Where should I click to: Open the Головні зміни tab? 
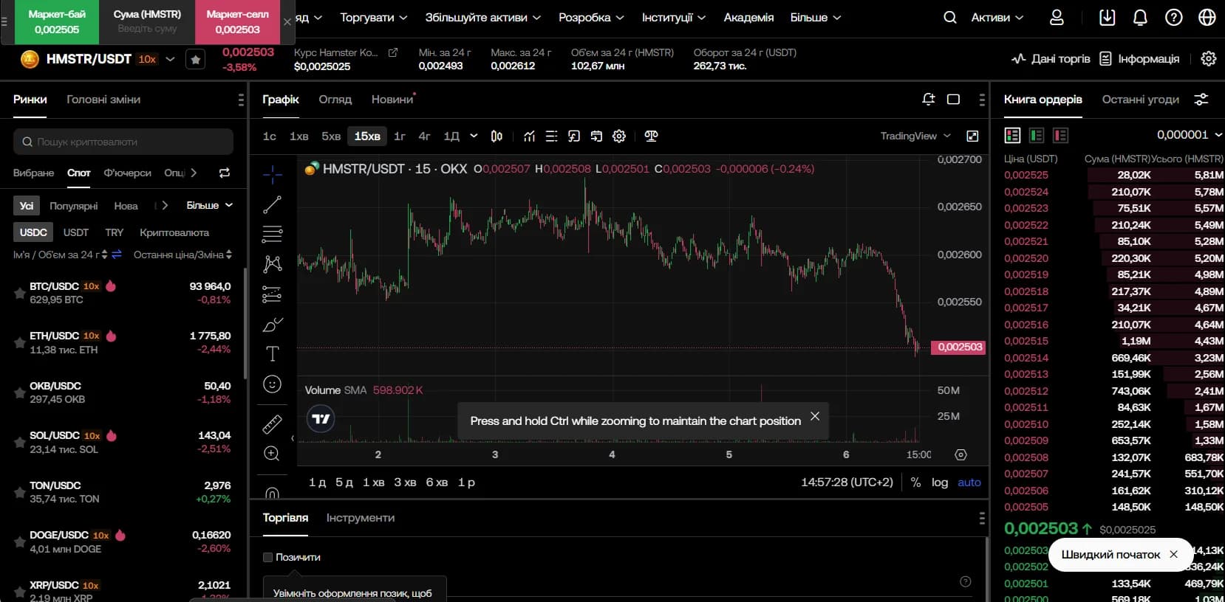click(103, 99)
